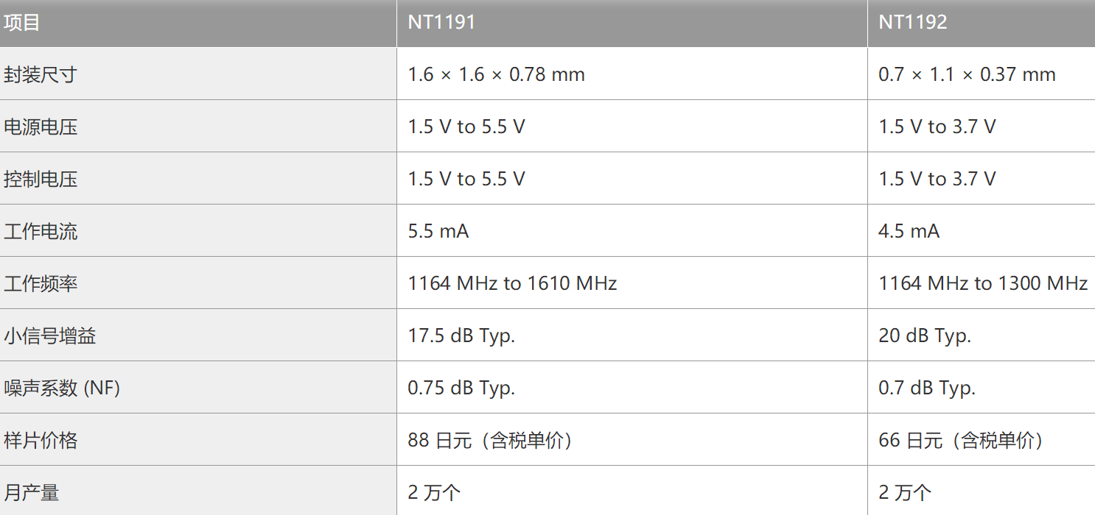This screenshot has width=1095, height=515.
Task: Select the 噪声系数 (NF) row label
Action: click(62, 388)
